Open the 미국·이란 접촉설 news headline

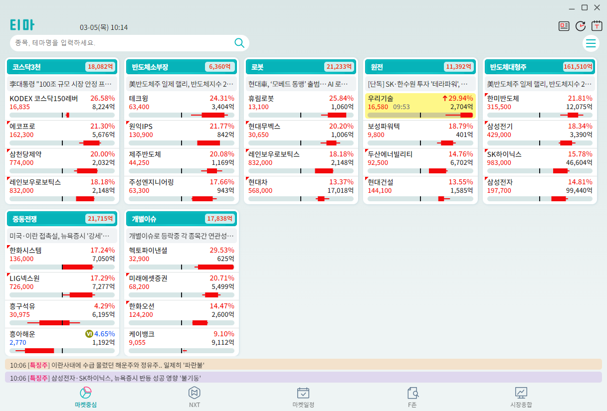tap(62, 235)
